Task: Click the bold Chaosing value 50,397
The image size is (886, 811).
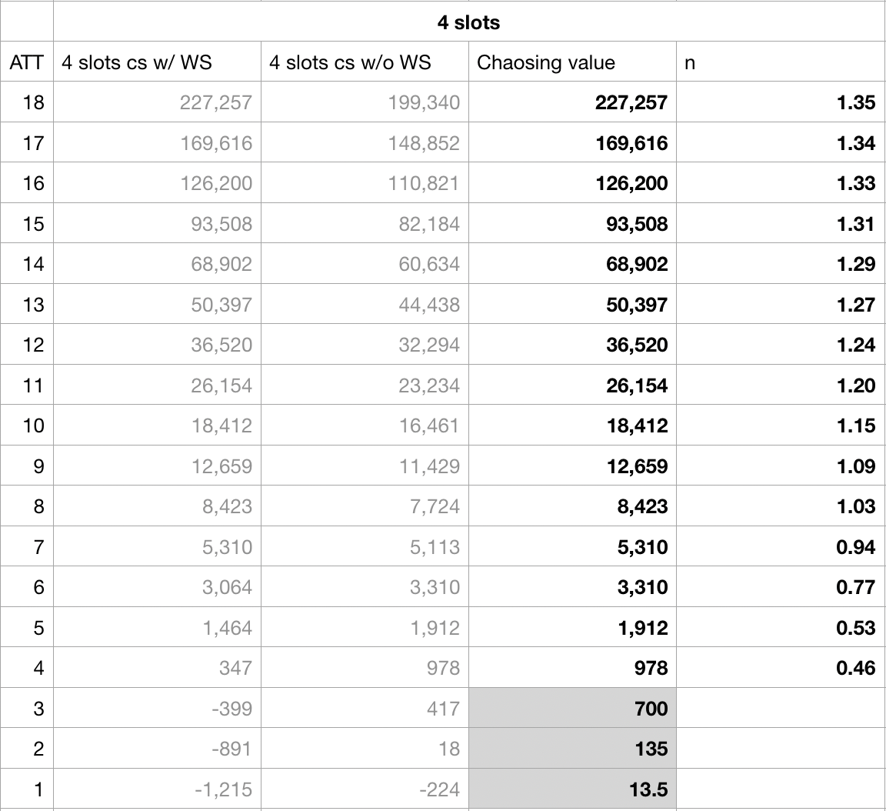Action: [572, 305]
